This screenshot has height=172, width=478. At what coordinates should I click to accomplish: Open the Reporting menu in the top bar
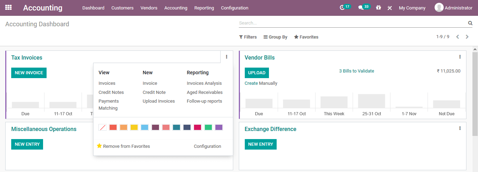(204, 8)
